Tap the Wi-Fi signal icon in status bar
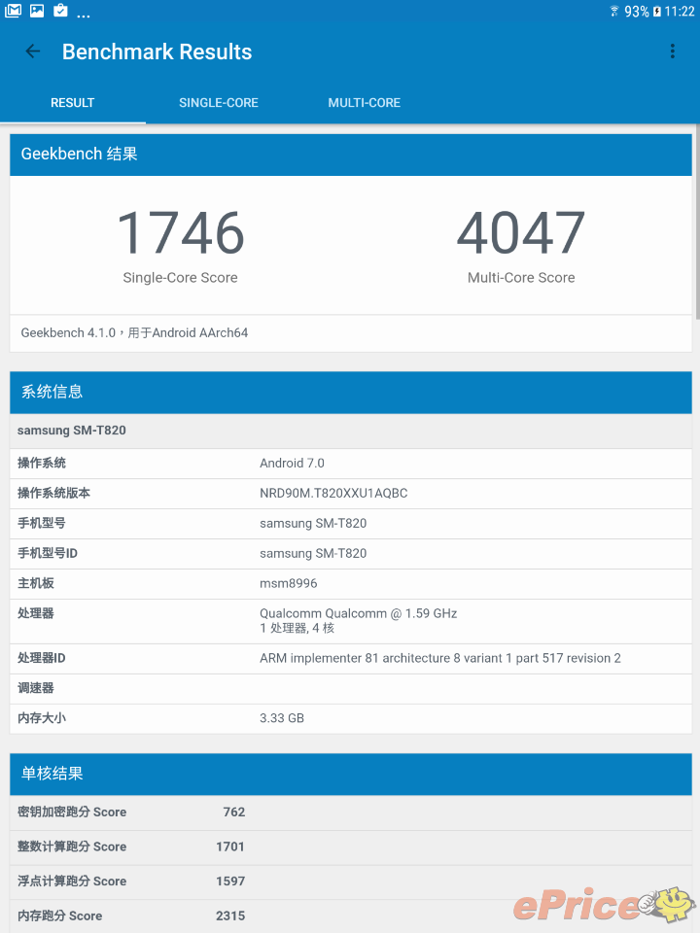 [614, 12]
